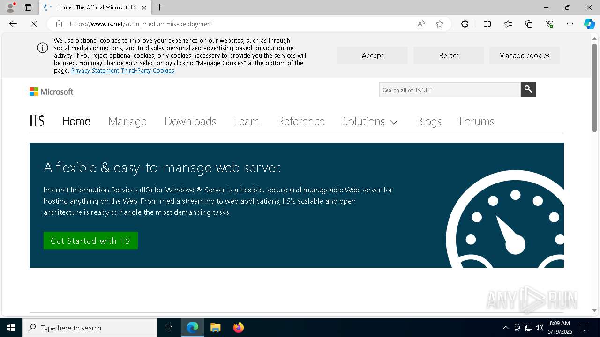Reject optional cookies
The width and height of the screenshot is (600, 337).
pyautogui.click(x=449, y=55)
